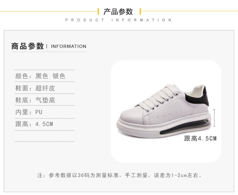Click the black air cushion sole
Image resolution: width=238 pixels, height=195 pixels.
point(184,127)
